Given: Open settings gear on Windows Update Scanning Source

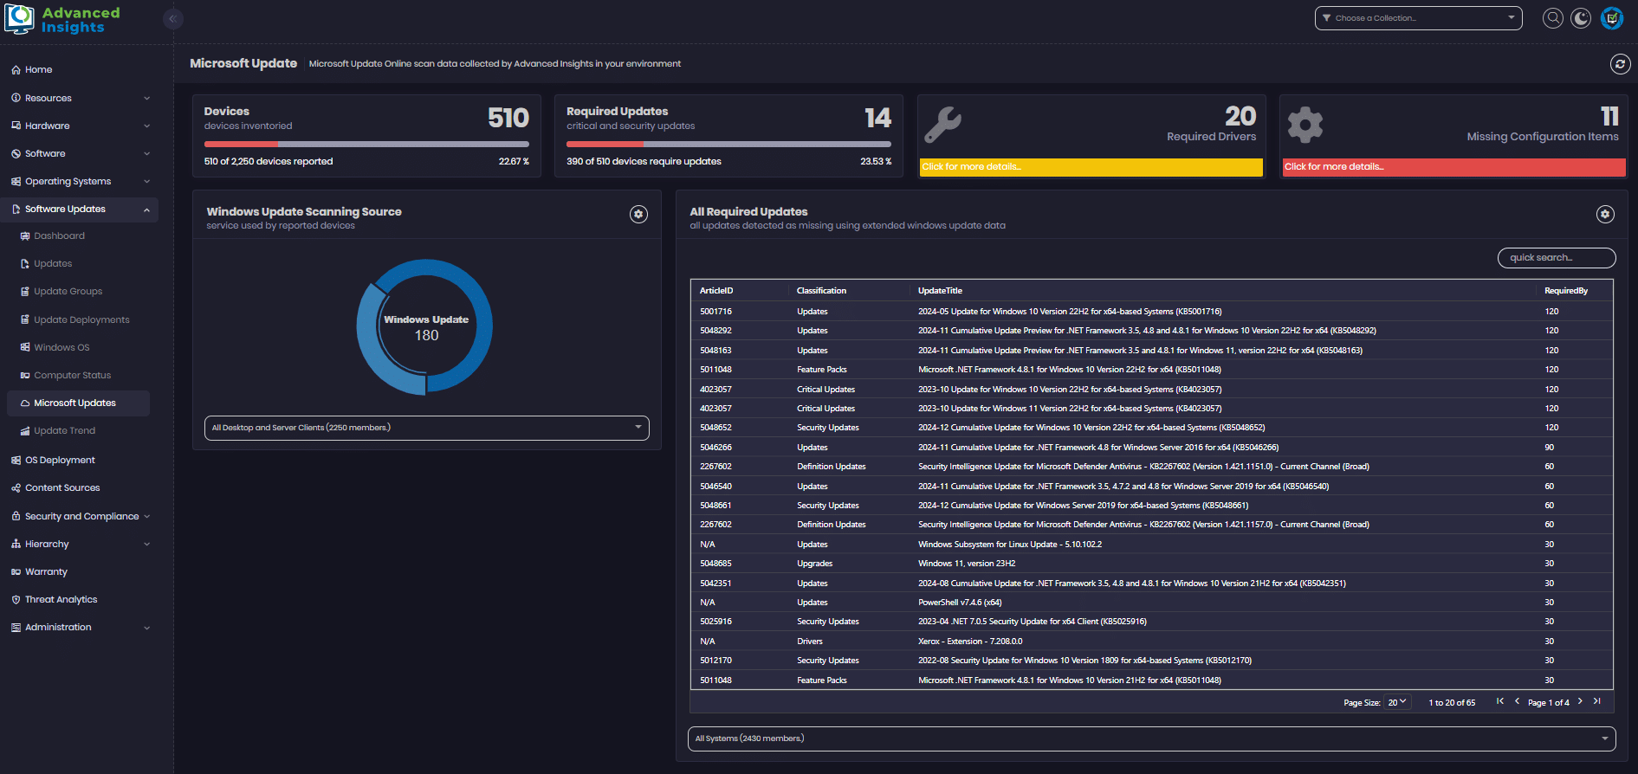Looking at the screenshot, I should (638, 214).
